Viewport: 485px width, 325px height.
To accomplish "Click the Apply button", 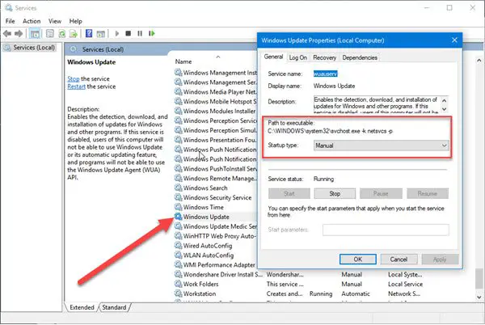I will [440, 260].
